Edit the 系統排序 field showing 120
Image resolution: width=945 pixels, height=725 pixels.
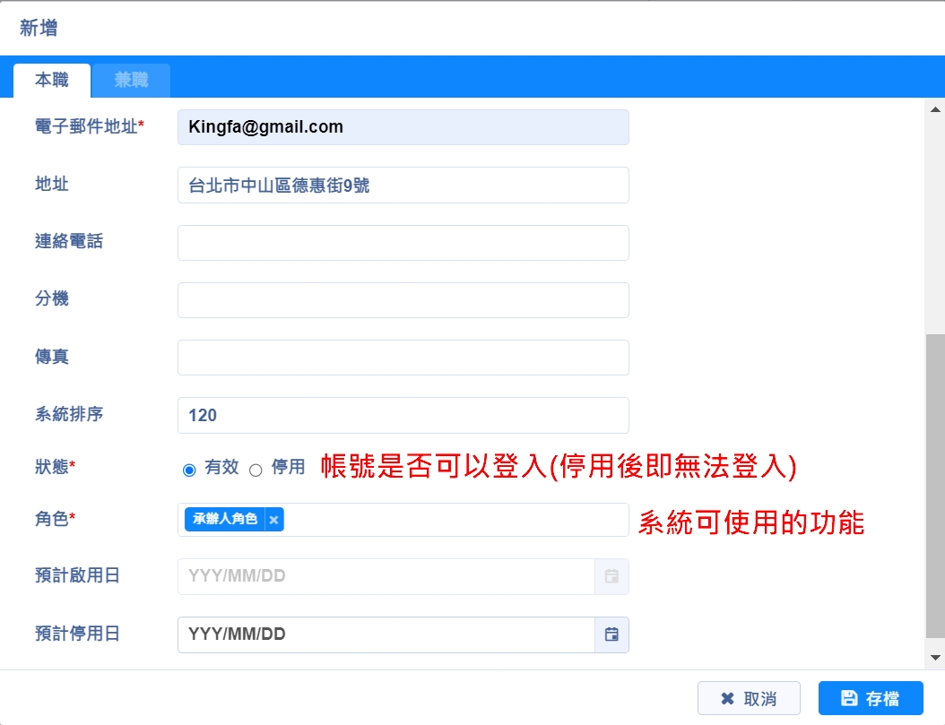click(x=403, y=416)
